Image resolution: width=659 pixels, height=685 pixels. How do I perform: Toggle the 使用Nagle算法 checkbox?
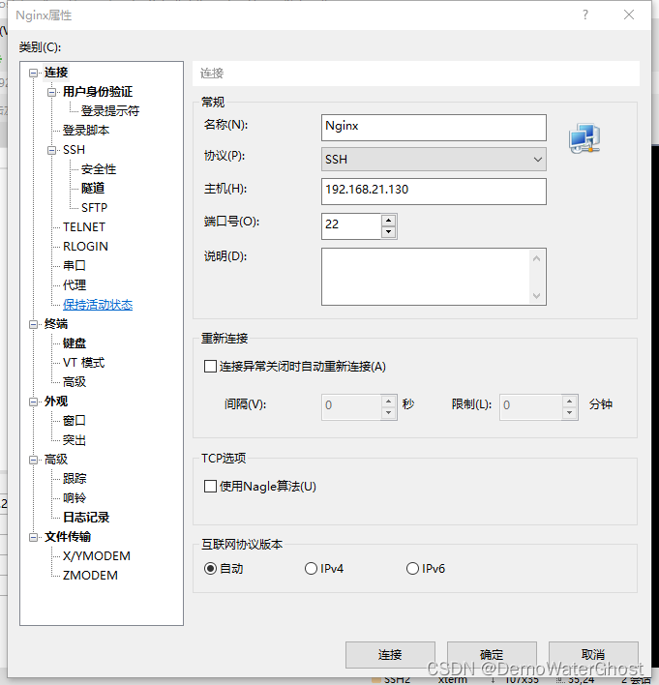pos(210,487)
